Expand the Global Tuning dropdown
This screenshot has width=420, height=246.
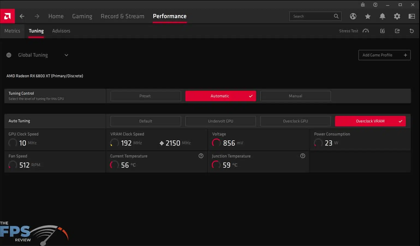click(66, 55)
